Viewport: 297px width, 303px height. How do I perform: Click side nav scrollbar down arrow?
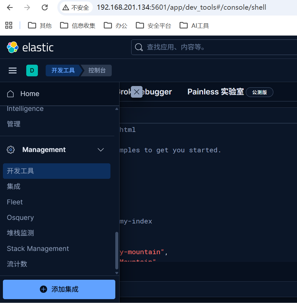(117, 273)
